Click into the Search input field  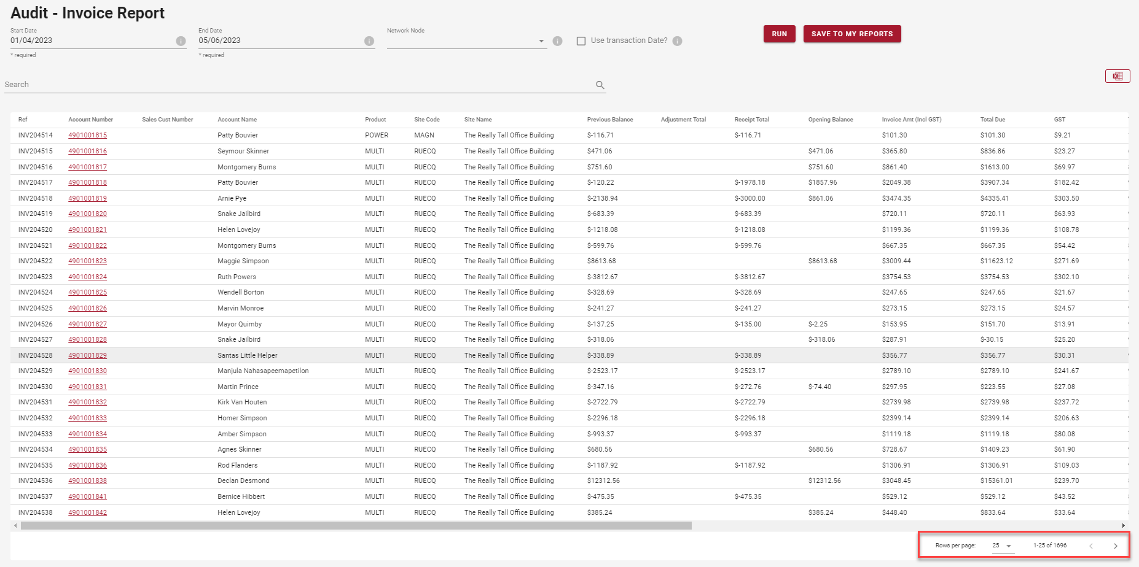pyautogui.click(x=295, y=85)
